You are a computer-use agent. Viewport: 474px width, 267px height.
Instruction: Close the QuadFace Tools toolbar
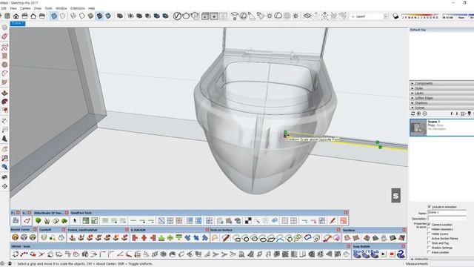click(x=346, y=213)
